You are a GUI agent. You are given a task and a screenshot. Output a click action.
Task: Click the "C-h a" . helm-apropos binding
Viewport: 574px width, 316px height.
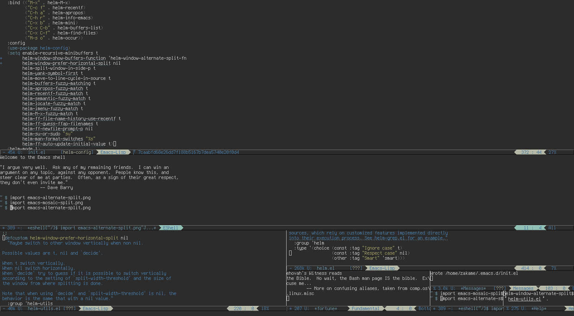point(55,13)
